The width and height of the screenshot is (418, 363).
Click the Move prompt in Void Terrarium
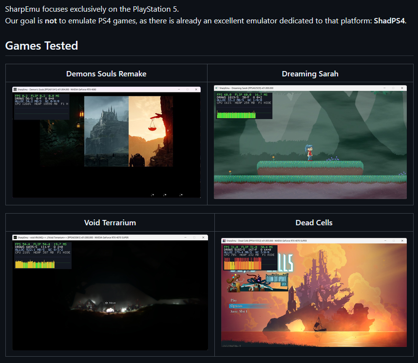[x=111, y=303]
